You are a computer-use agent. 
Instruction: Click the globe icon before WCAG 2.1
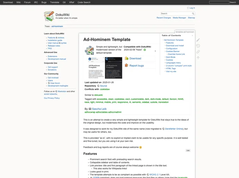148,175
